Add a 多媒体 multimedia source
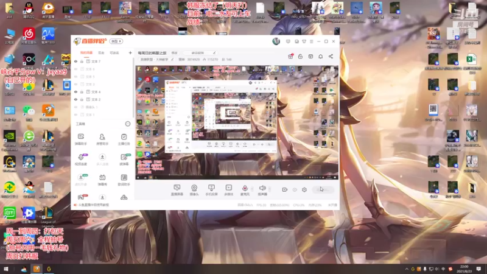Viewport: 487px width, 274px height. (229, 190)
